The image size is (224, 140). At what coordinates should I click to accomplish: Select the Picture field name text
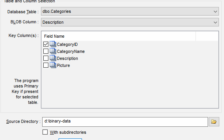63,65
